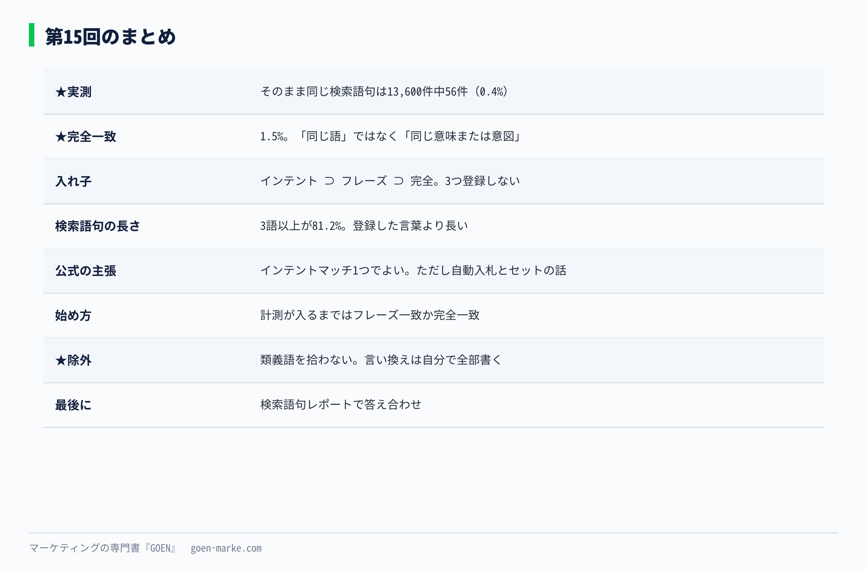The image size is (867, 570).
Task: Select the 検索語句の長さ label
Action: tap(98, 226)
